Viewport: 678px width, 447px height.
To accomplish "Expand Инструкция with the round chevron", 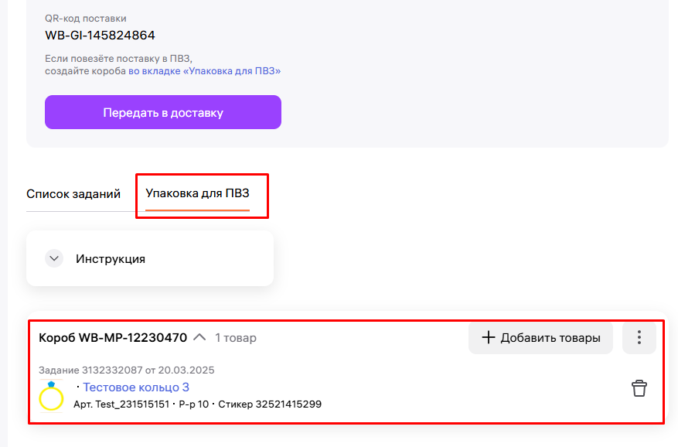I will (54, 258).
